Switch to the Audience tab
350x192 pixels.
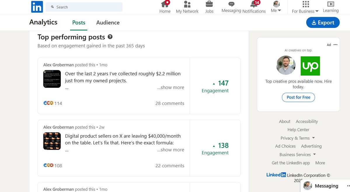click(x=108, y=22)
